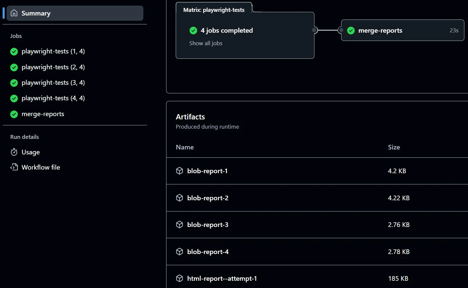Open merge-reports job in sidebar
Screen dimensions: 468x288
pos(43,114)
